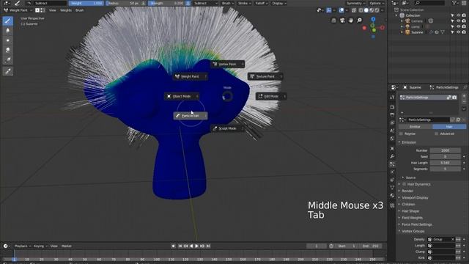Add a particle system slot plus
This screenshot has width=469, height=264.
pyautogui.click(x=464, y=97)
